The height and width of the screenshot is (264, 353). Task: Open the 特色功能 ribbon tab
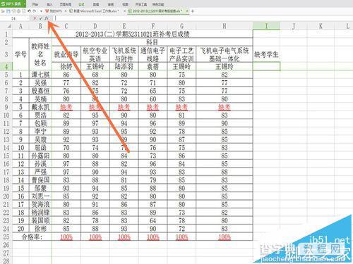(158, 4)
